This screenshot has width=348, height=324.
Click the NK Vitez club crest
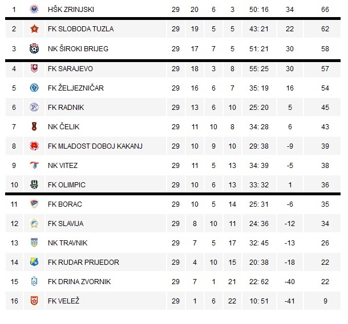(34, 165)
